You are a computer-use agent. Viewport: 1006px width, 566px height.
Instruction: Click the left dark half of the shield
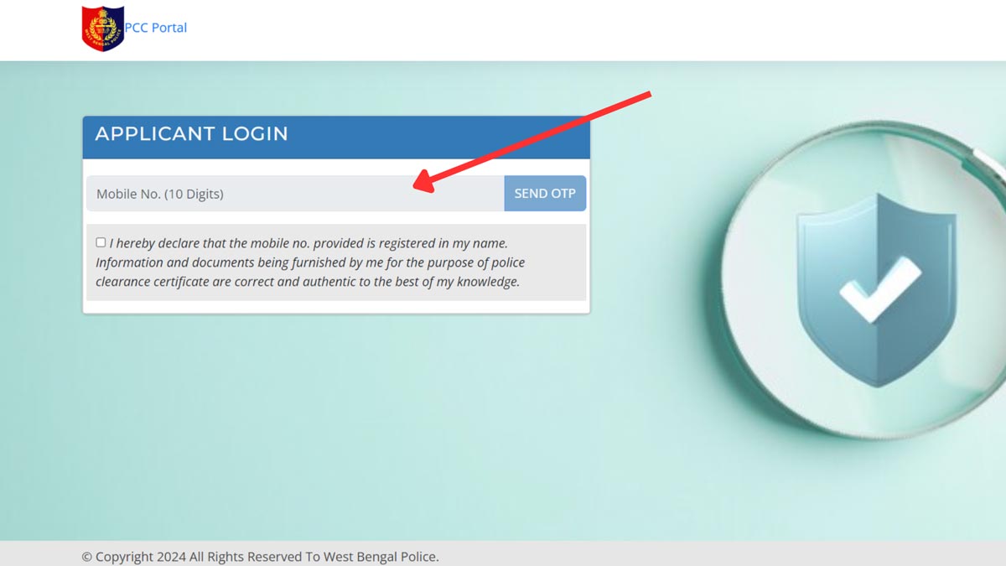(837, 289)
